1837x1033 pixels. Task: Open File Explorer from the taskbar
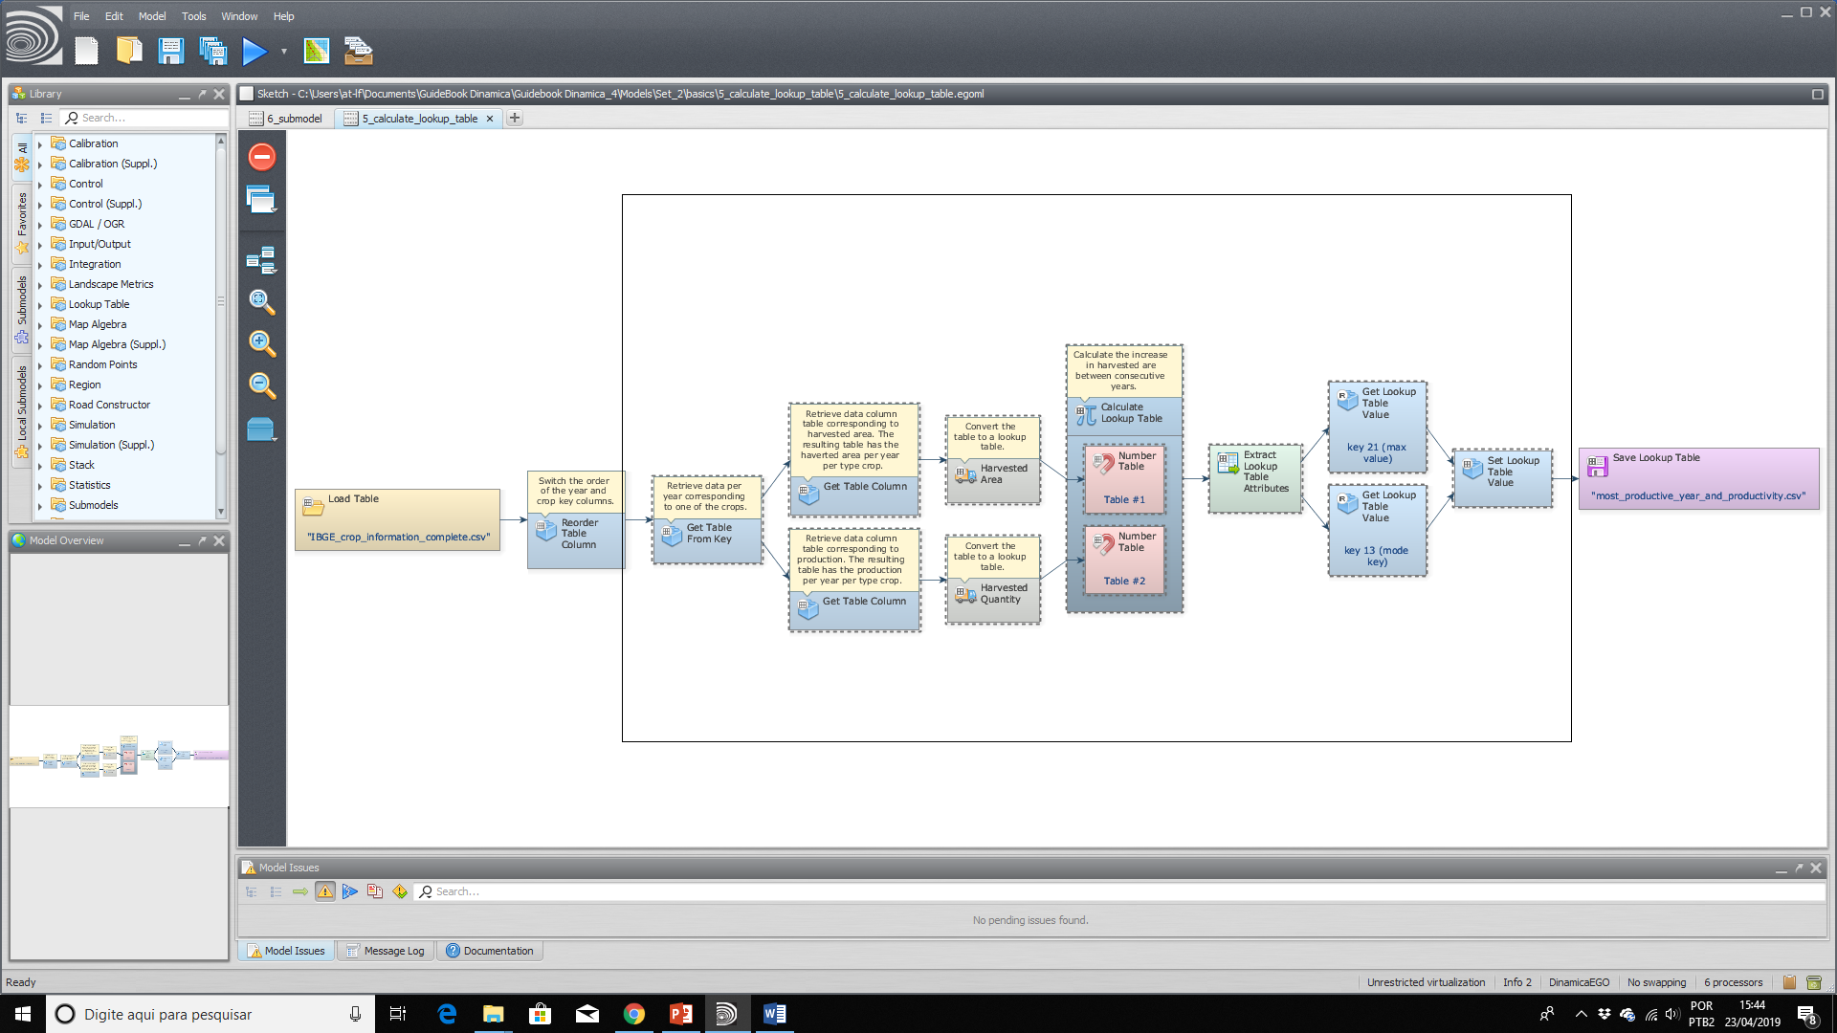[493, 1014]
